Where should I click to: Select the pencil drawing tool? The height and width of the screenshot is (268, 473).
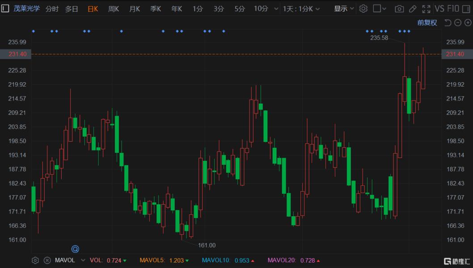pos(413,8)
